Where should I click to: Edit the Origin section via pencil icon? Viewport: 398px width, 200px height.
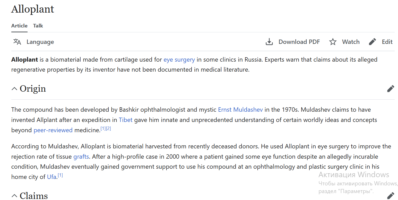[x=390, y=89]
